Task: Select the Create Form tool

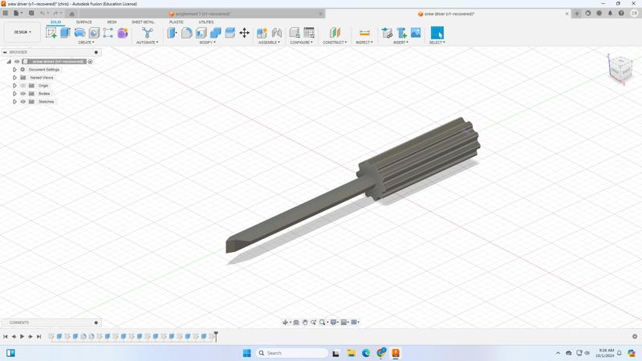Action: (123, 33)
